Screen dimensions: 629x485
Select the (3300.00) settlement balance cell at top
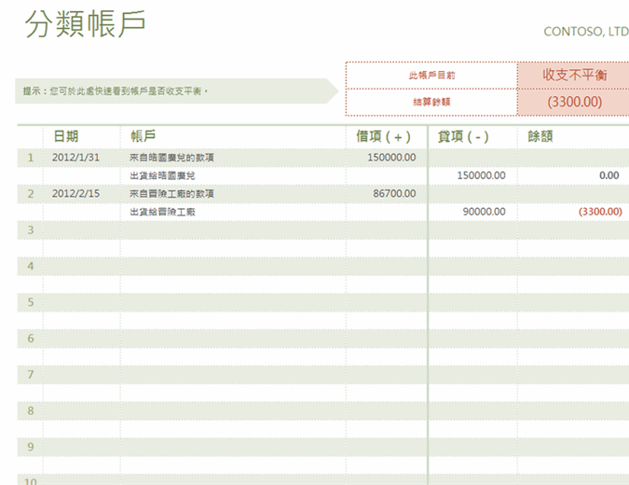tap(574, 102)
